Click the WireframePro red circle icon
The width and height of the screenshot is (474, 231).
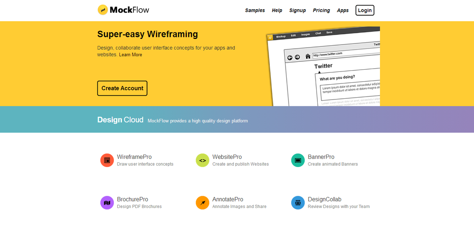[x=107, y=160]
